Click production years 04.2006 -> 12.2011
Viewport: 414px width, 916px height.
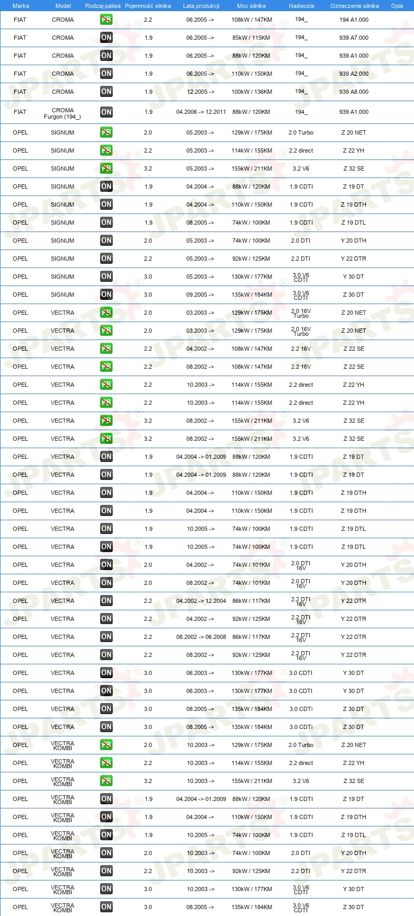201,112
